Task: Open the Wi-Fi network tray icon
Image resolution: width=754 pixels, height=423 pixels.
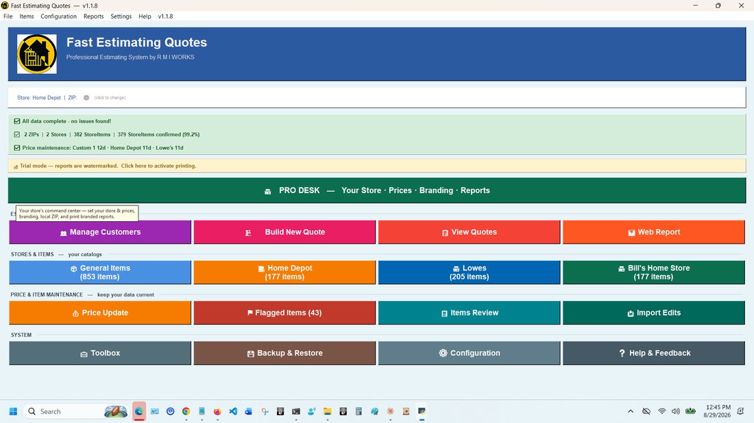Action: point(662,411)
